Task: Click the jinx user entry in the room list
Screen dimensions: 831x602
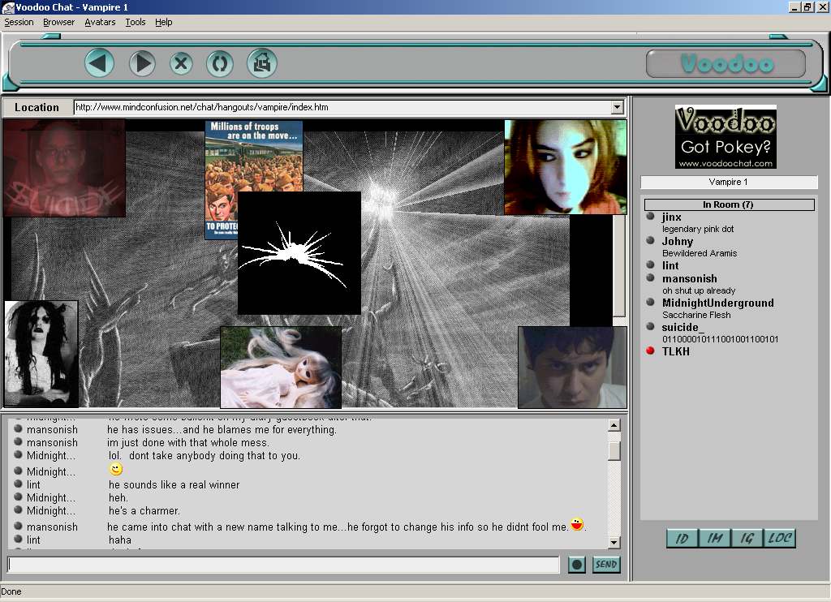Action: click(x=671, y=217)
